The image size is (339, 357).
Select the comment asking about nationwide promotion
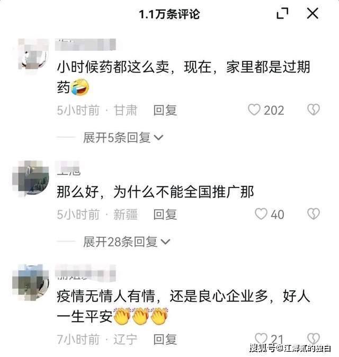pyautogui.click(x=155, y=192)
